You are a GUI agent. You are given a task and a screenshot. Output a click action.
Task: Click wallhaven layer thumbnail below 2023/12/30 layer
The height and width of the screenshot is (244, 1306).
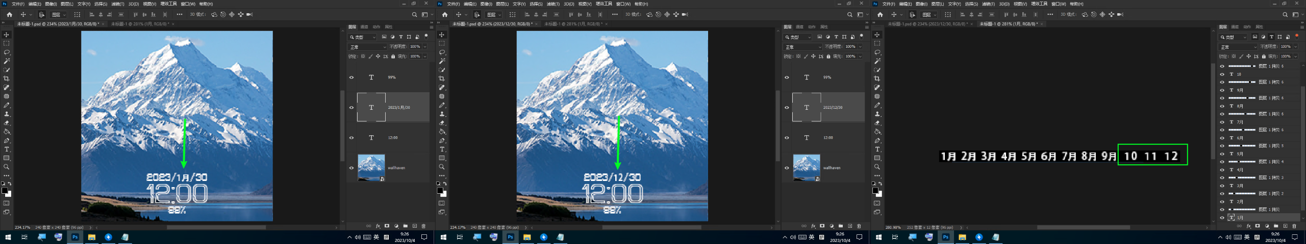click(x=806, y=168)
